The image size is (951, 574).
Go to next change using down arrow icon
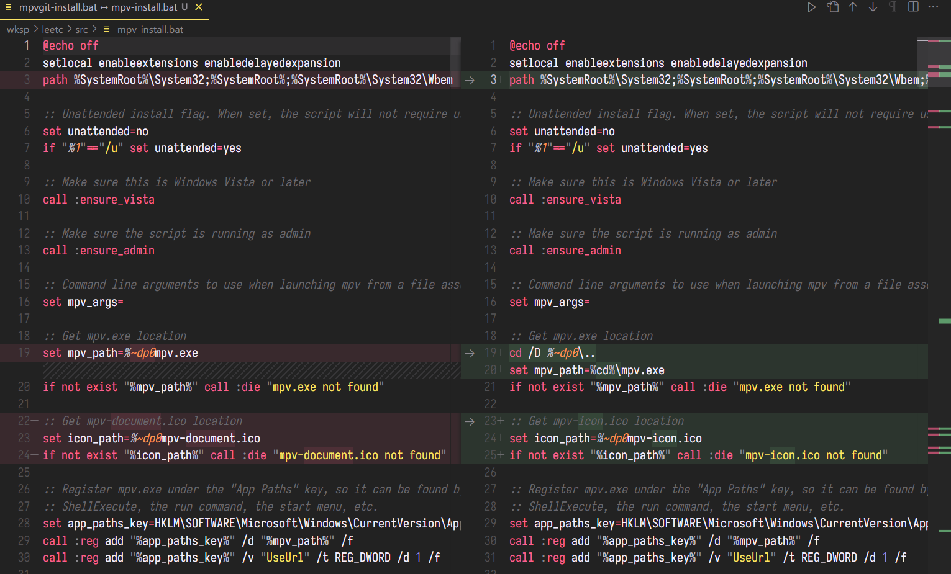point(873,7)
